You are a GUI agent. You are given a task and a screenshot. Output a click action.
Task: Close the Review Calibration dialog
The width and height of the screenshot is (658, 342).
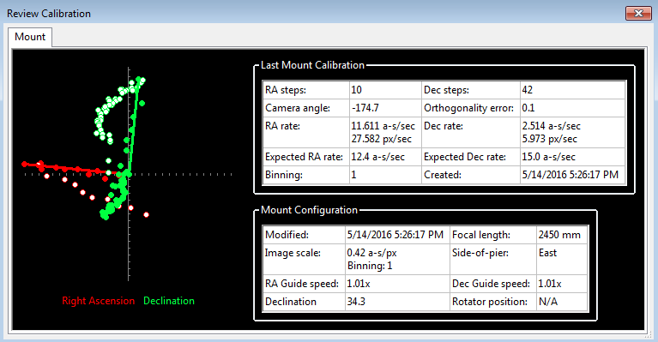(638, 14)
